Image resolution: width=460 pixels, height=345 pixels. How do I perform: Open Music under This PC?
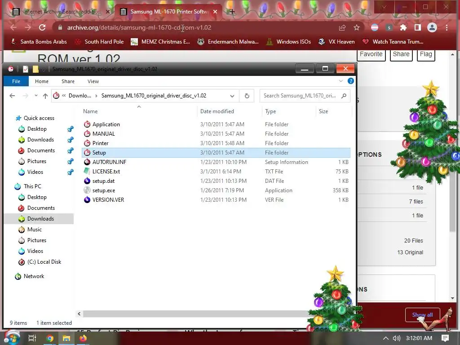[x=34, y=230]
